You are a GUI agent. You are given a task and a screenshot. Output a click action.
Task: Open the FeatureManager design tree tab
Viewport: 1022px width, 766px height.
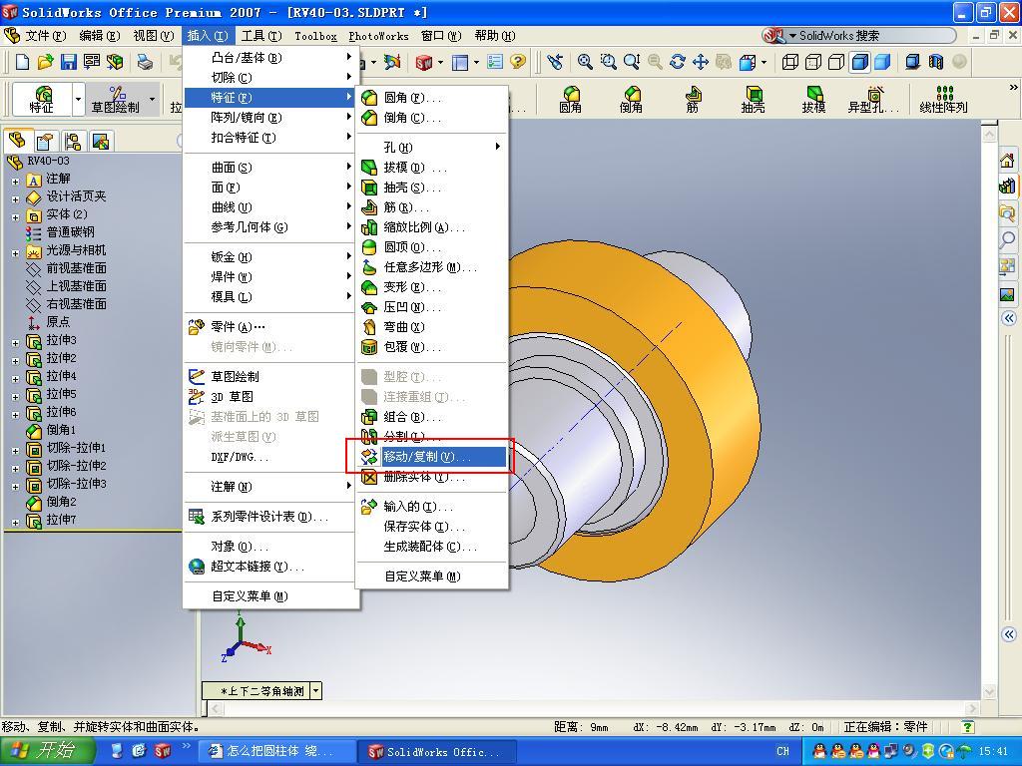(17, 140)
